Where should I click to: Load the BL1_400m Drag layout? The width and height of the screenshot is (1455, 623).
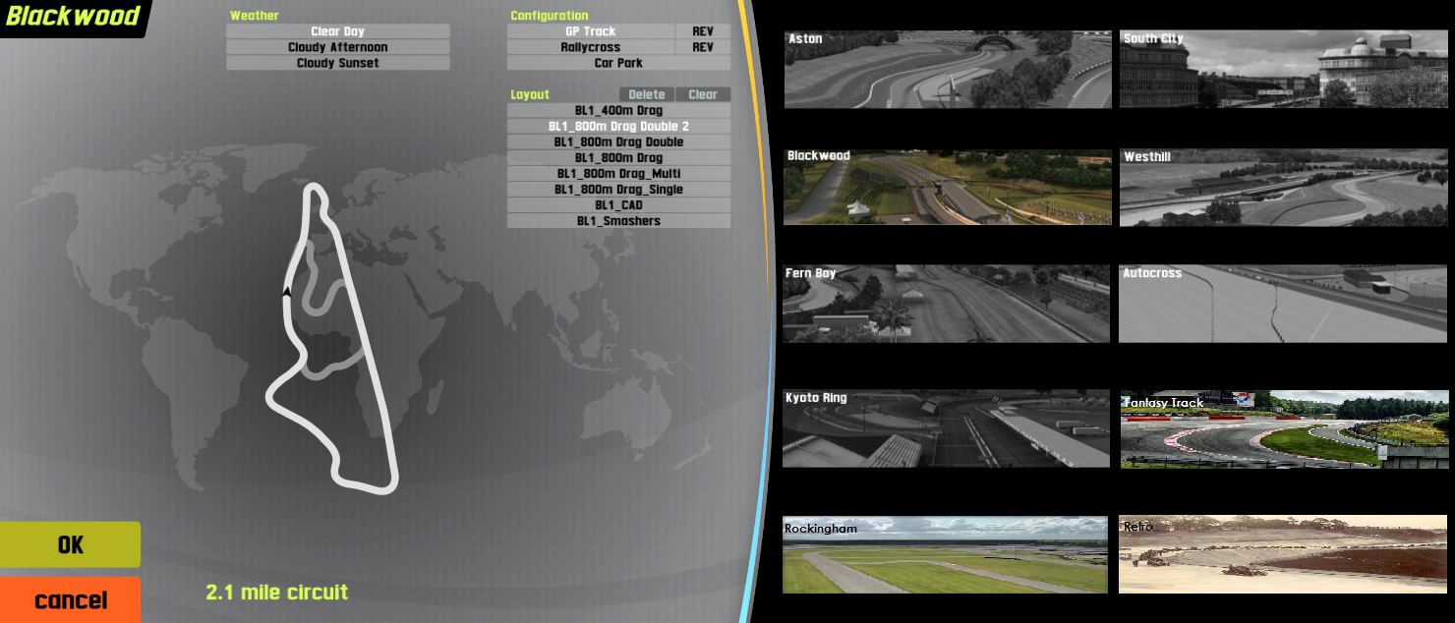[x=619, y=111]
